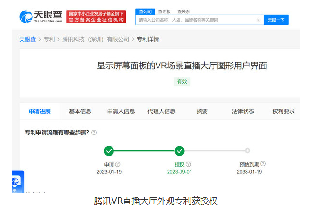The width and height of the screenshot is (326, 212).
Task: Open the 基本信息 tab
Action: 80,112
